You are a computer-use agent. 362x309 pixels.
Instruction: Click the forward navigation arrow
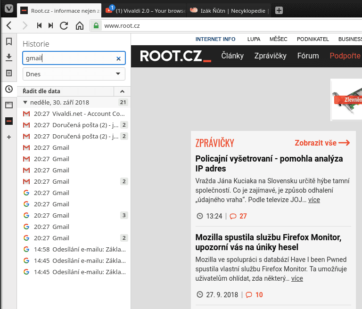25,25
